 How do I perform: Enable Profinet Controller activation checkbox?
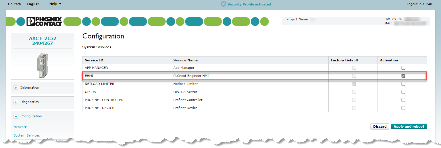[x=403, y=100]
